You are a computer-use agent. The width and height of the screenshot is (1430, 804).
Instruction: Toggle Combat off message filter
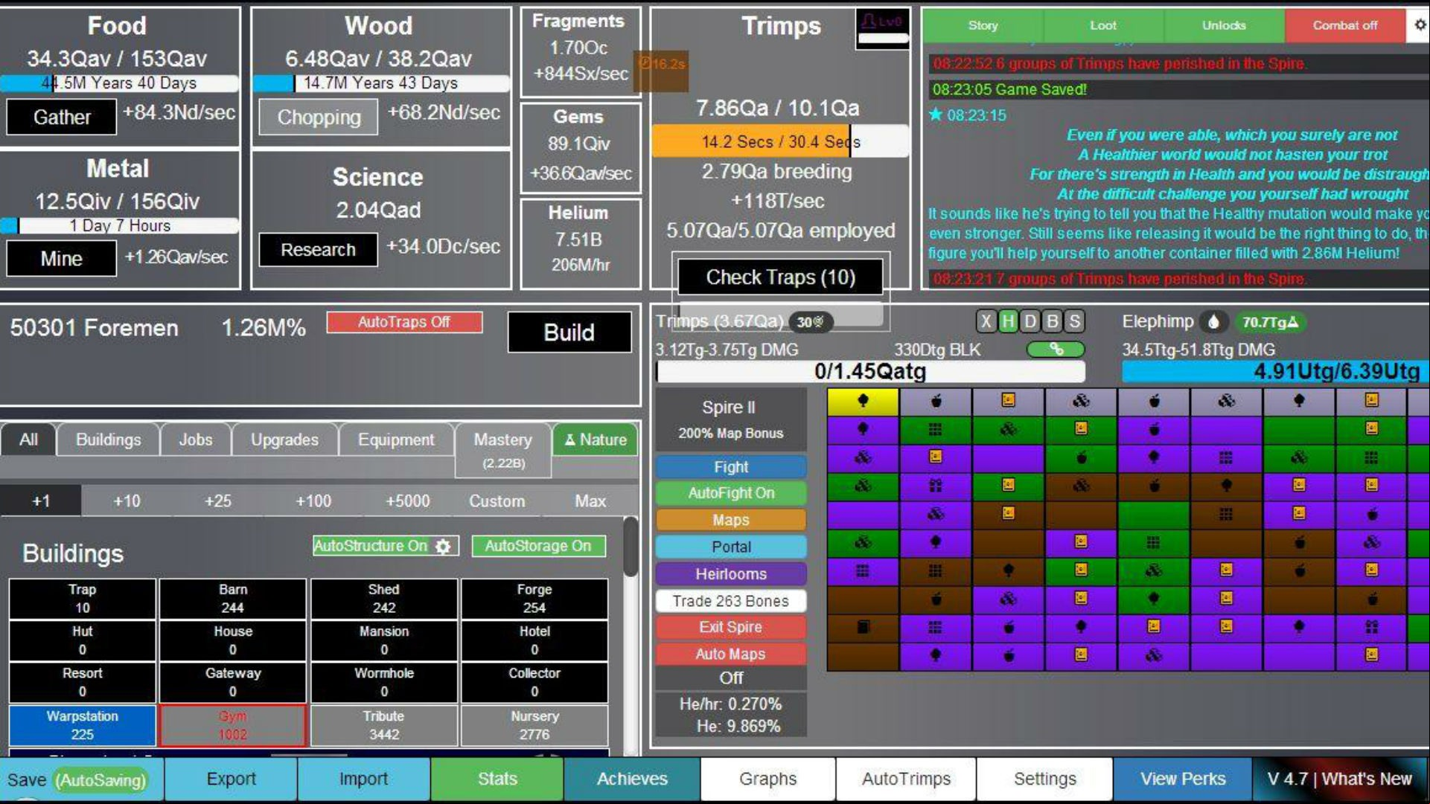click(x=1344, y=25)
